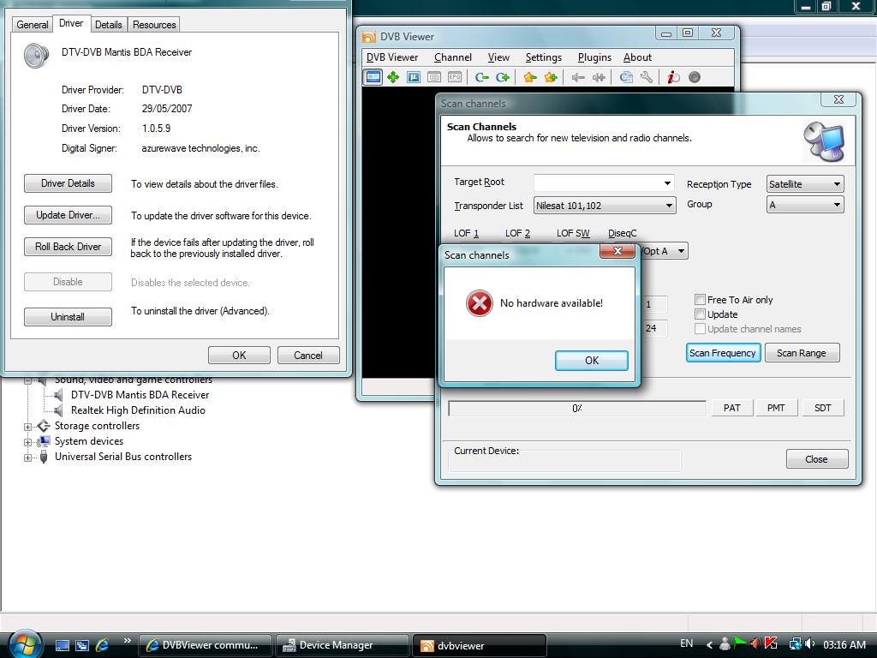Click the network connection tray icon

[795, 643]
